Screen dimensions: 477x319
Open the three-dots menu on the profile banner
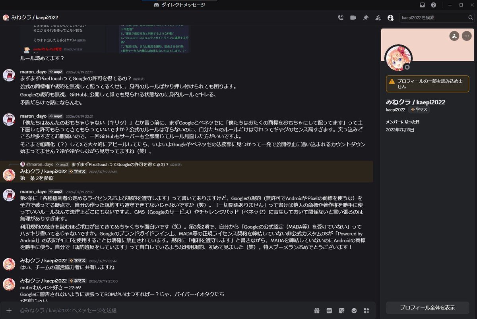pyautogui.click(x=467, y=36)
